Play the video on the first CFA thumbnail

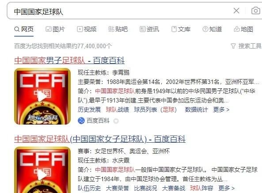pyautogui.click(x=42, y=96)
